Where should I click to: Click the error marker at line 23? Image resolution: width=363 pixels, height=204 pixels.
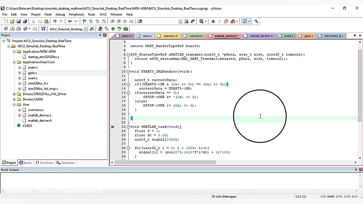tap(112, 127)
